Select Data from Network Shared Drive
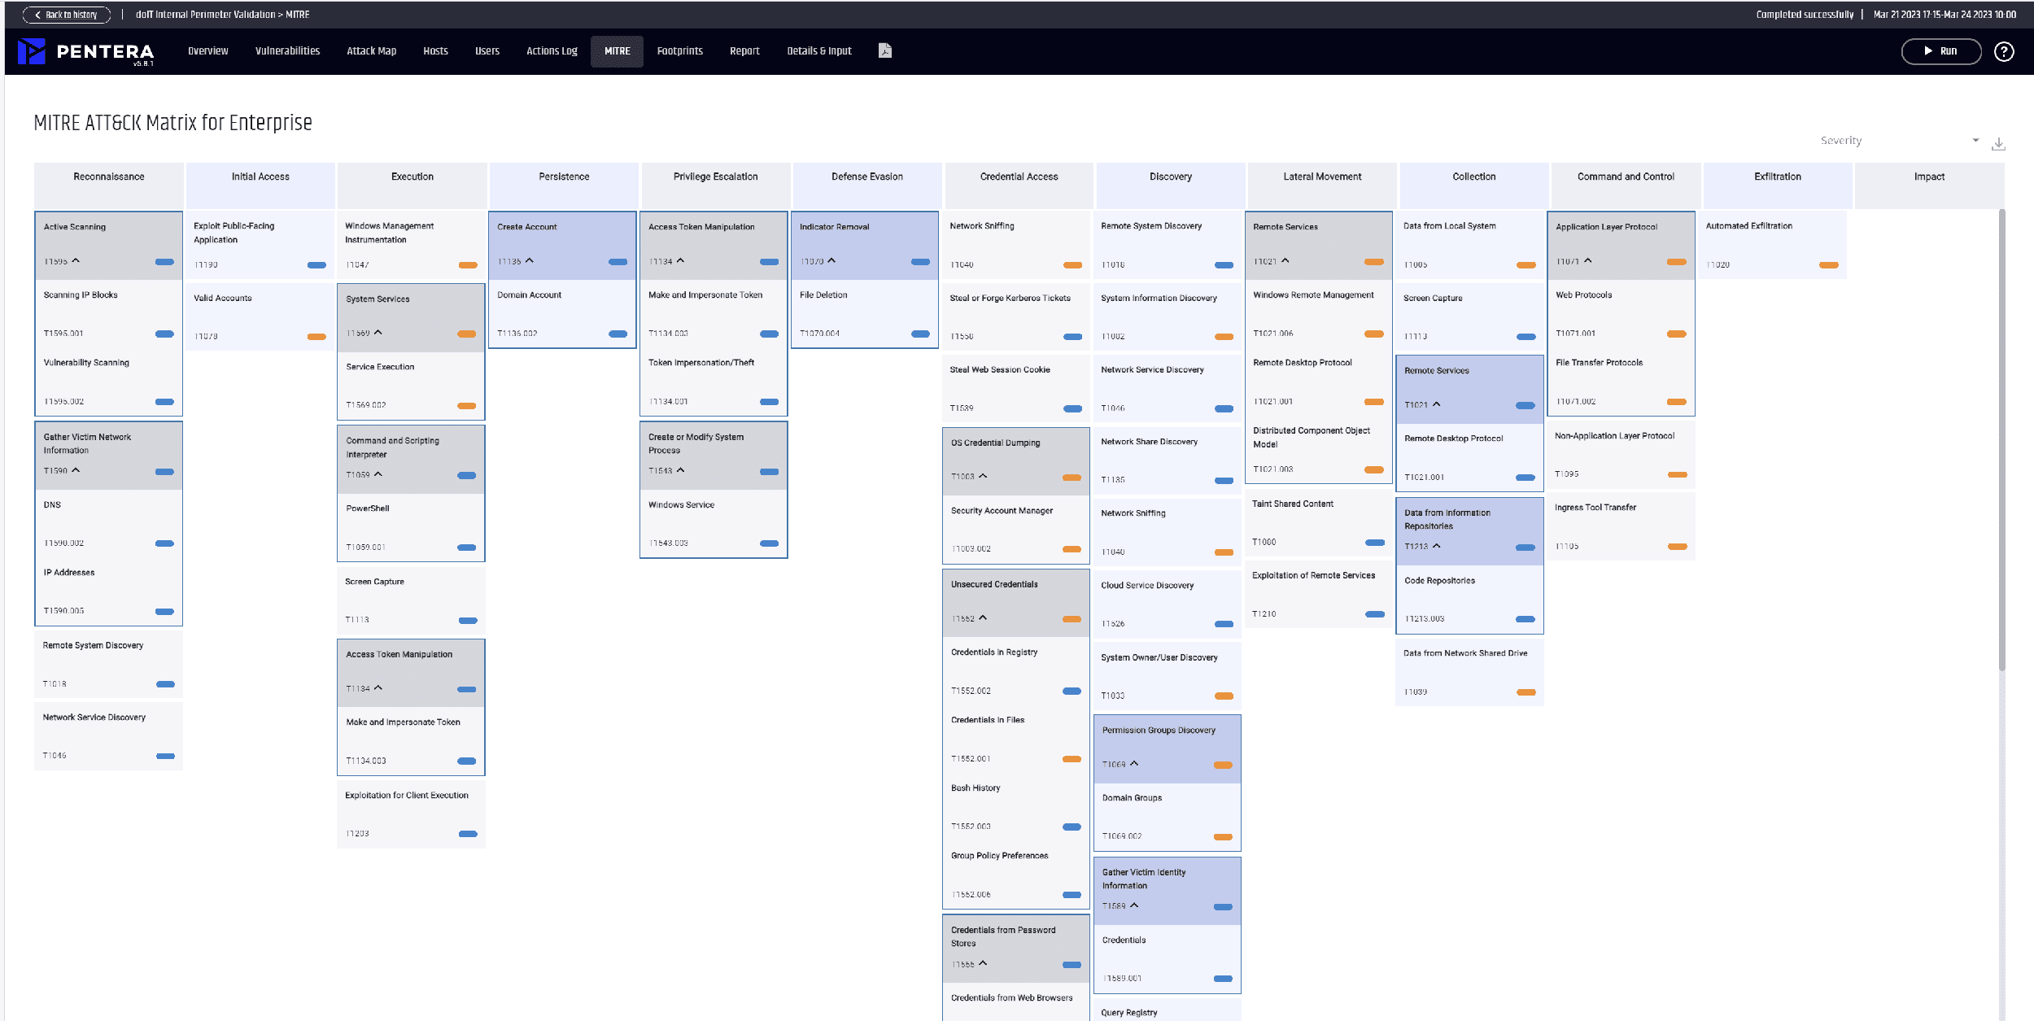 point(1469,672)
